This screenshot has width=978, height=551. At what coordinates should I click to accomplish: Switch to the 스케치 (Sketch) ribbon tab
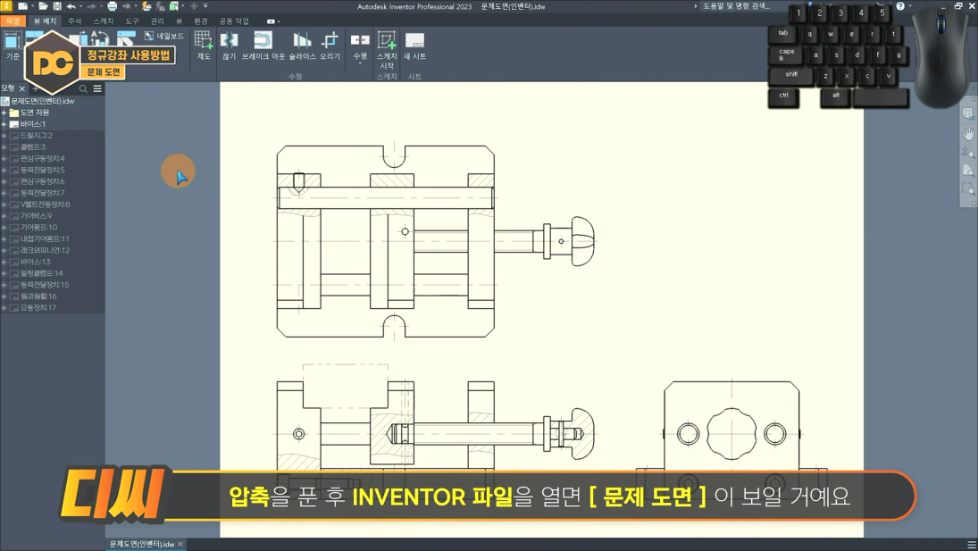coord(103,21)
